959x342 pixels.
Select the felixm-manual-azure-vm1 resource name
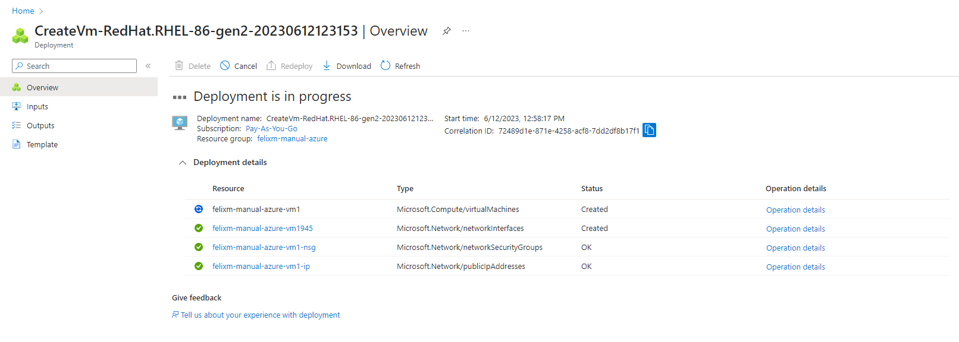pos(256,209)
